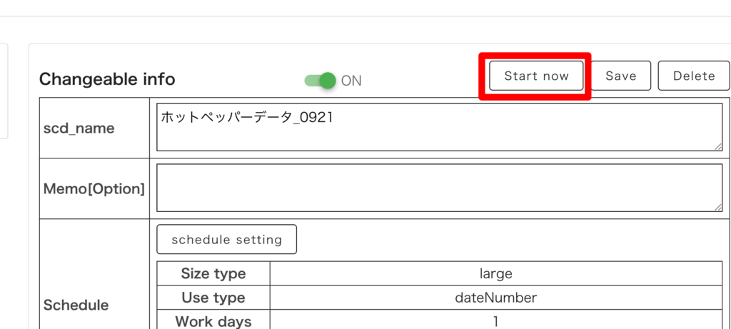Click the Use type header cell
Screen dimensions: 731x329
click(213, 298)
